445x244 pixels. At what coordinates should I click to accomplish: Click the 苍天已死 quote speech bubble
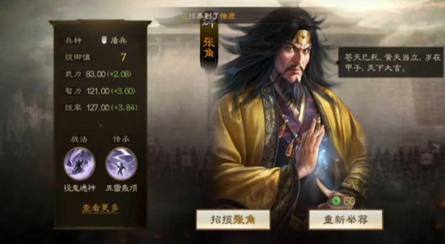[390, 62]
